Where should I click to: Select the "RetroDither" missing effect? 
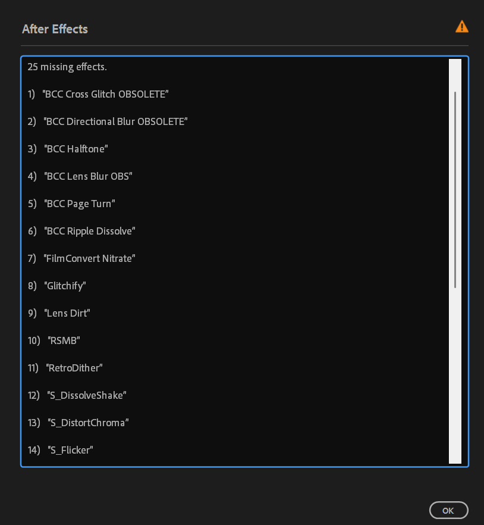(x=74, y=368)
